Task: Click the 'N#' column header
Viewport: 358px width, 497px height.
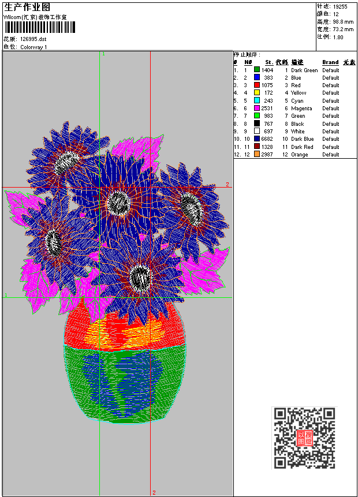Action: [x=248, y=62]
